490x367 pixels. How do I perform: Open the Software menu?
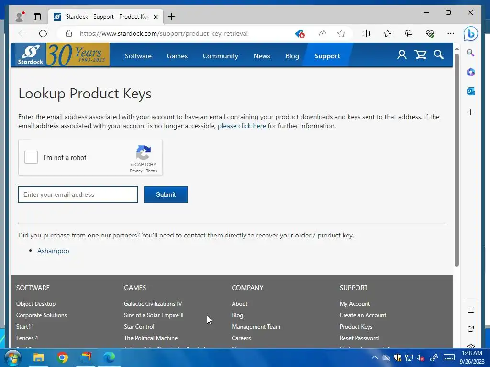138,56
